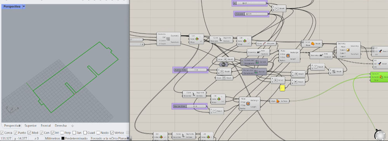Add a new viewport tab with plus icon
This screenshot has height=141, width=388.
[72, 125]
